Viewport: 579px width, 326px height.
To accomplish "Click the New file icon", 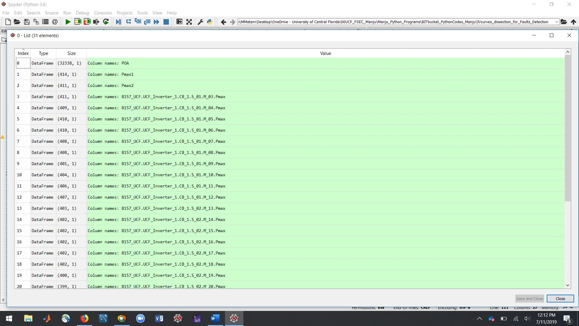I will coord(8,22).
